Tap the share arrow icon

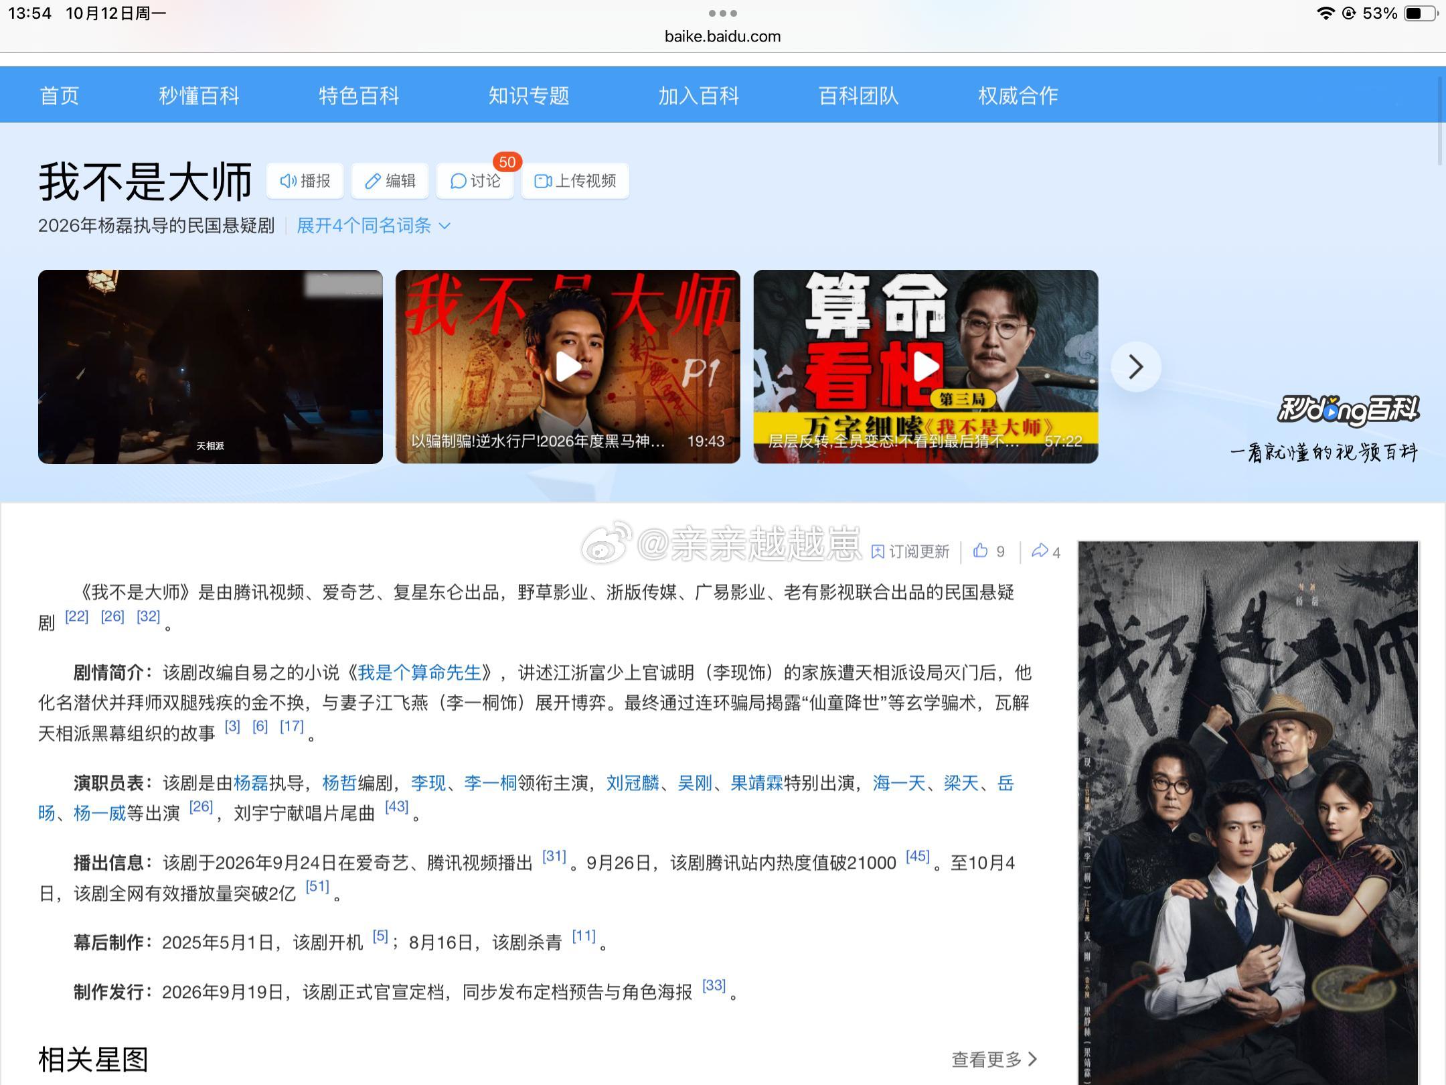1040,551
